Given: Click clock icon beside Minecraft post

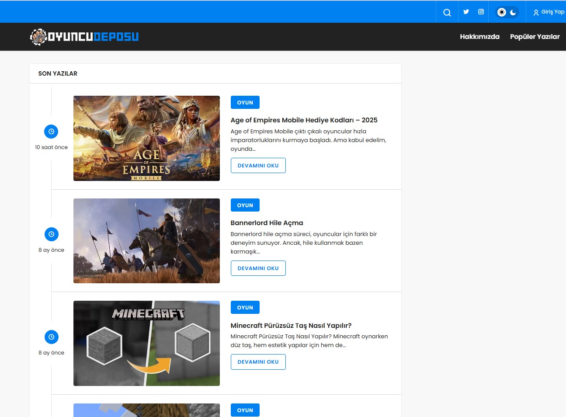Looking at the screenshot, I should 51,337.
